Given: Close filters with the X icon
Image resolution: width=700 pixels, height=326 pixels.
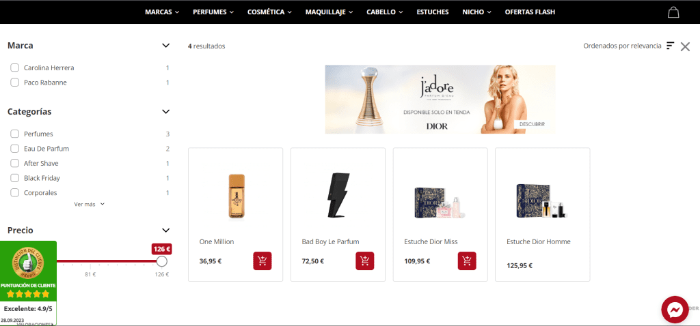Looking at the screenshot, I should pyautogui.click(x=685, y=46).
